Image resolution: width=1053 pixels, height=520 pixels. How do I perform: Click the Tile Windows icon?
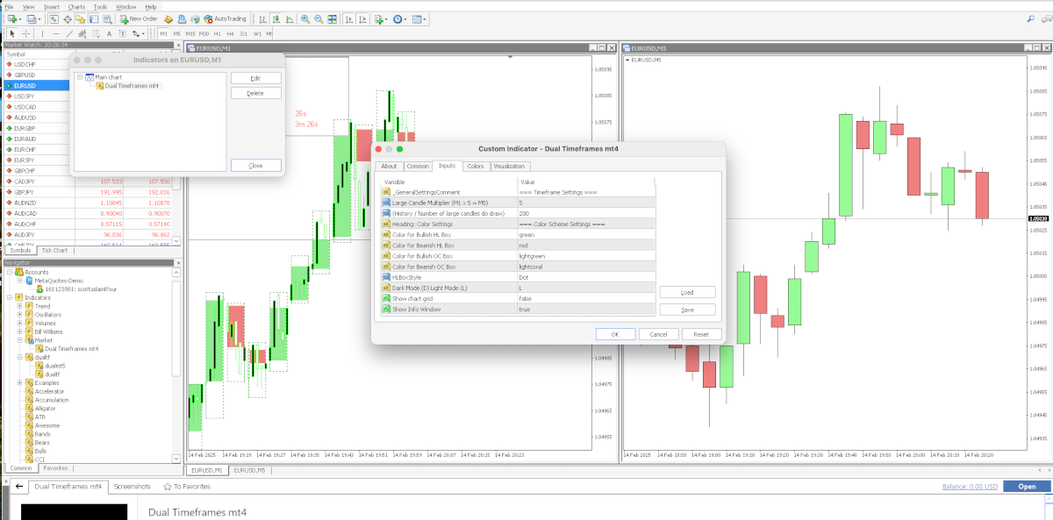[x=331, y=18]
